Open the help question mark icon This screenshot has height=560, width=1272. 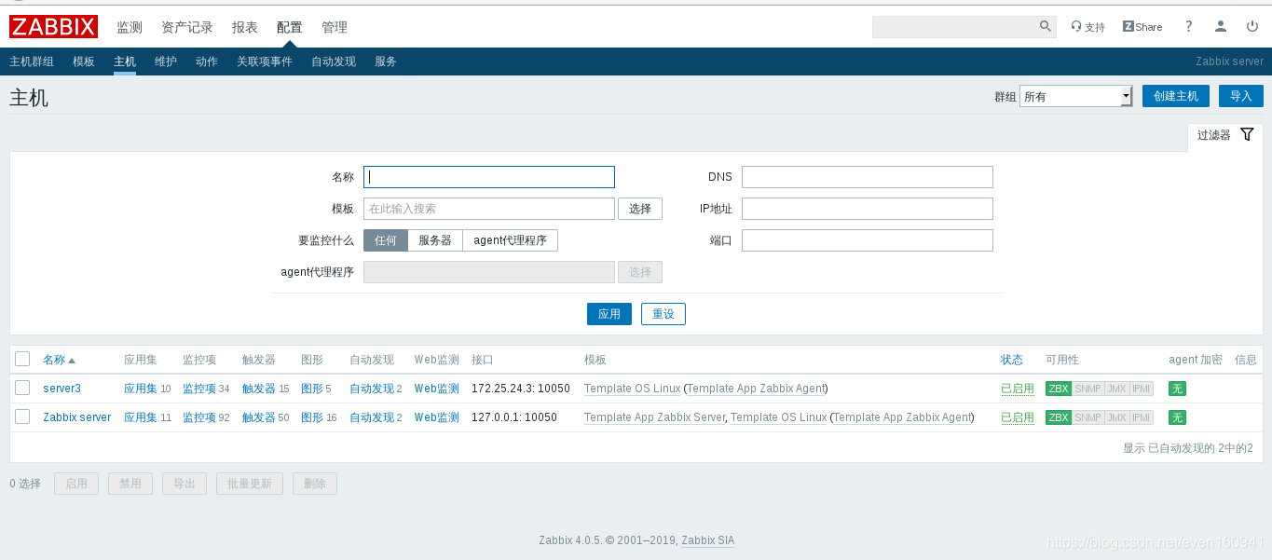1189,26
